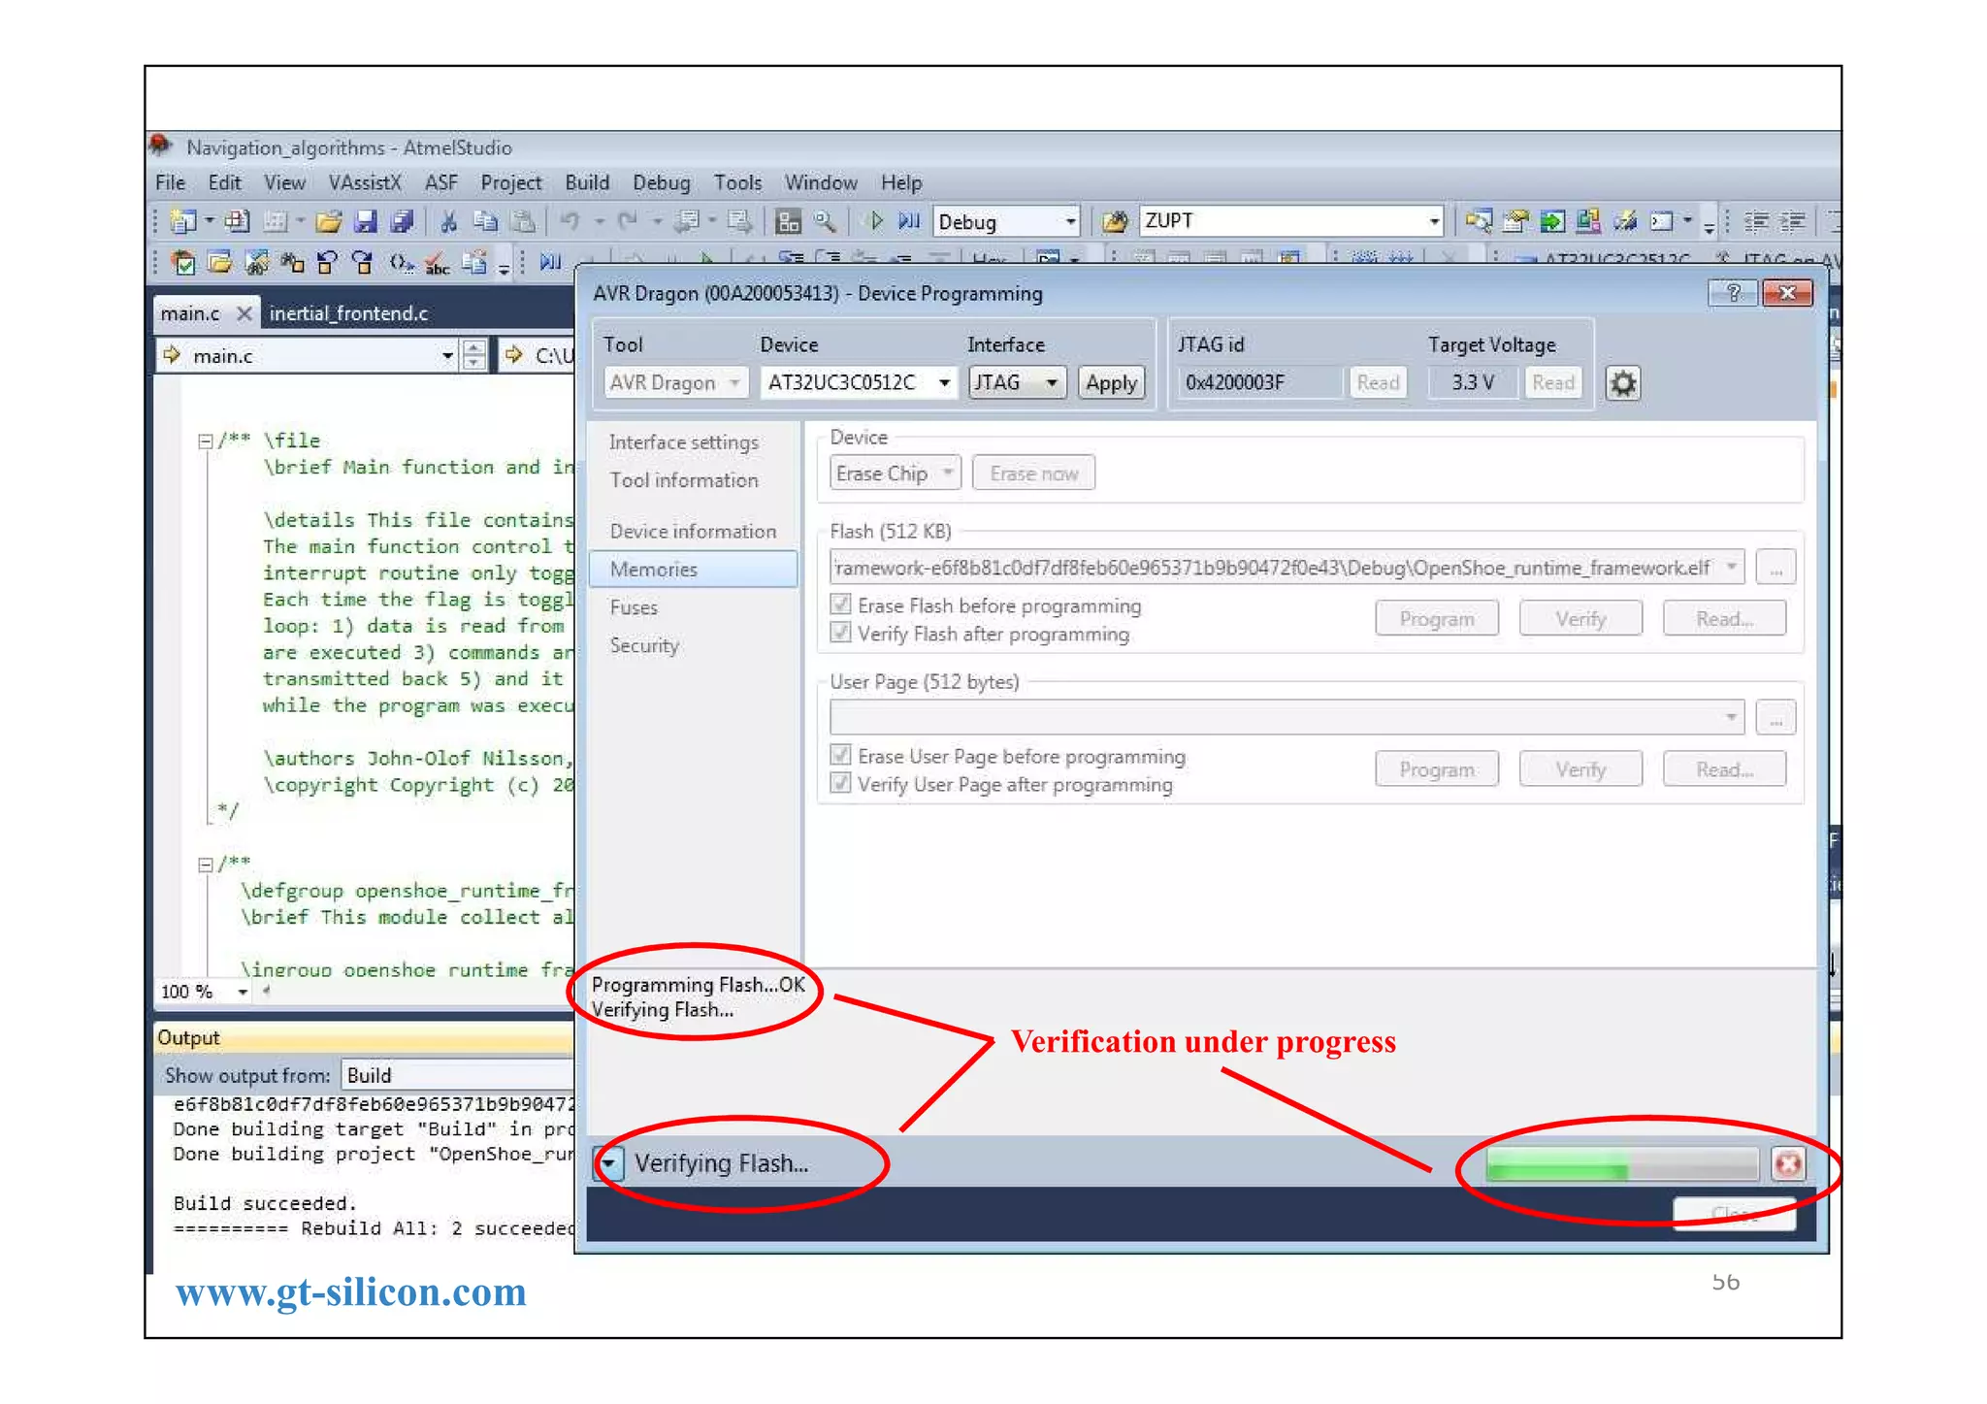This screenshot has width=1987, height=1404.
Task: Select Fuses in the side list
Action: tap(634, 607)
